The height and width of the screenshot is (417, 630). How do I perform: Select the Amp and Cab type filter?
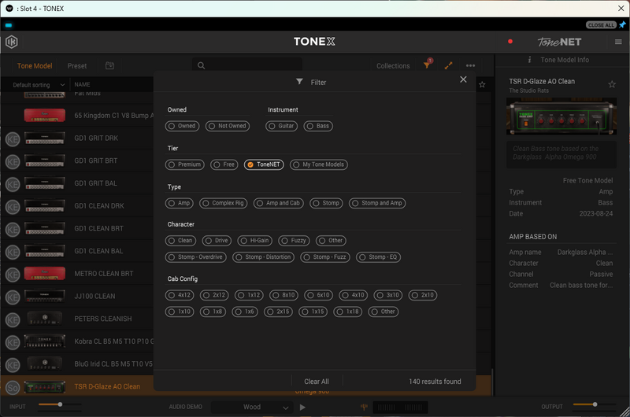click(x=279, y=203)
